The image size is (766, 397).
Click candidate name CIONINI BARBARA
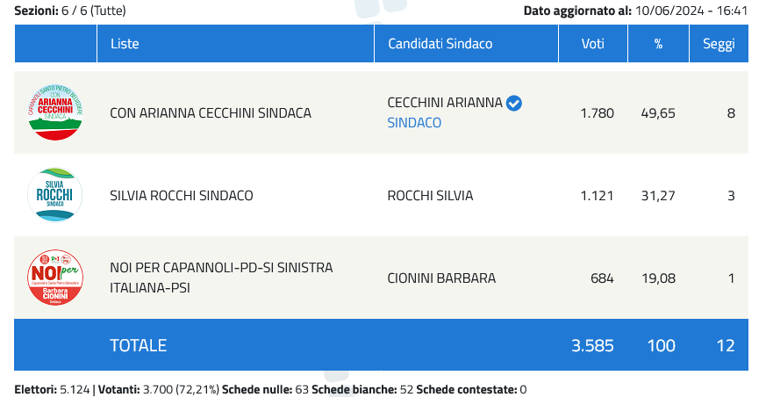pos(441,278)
